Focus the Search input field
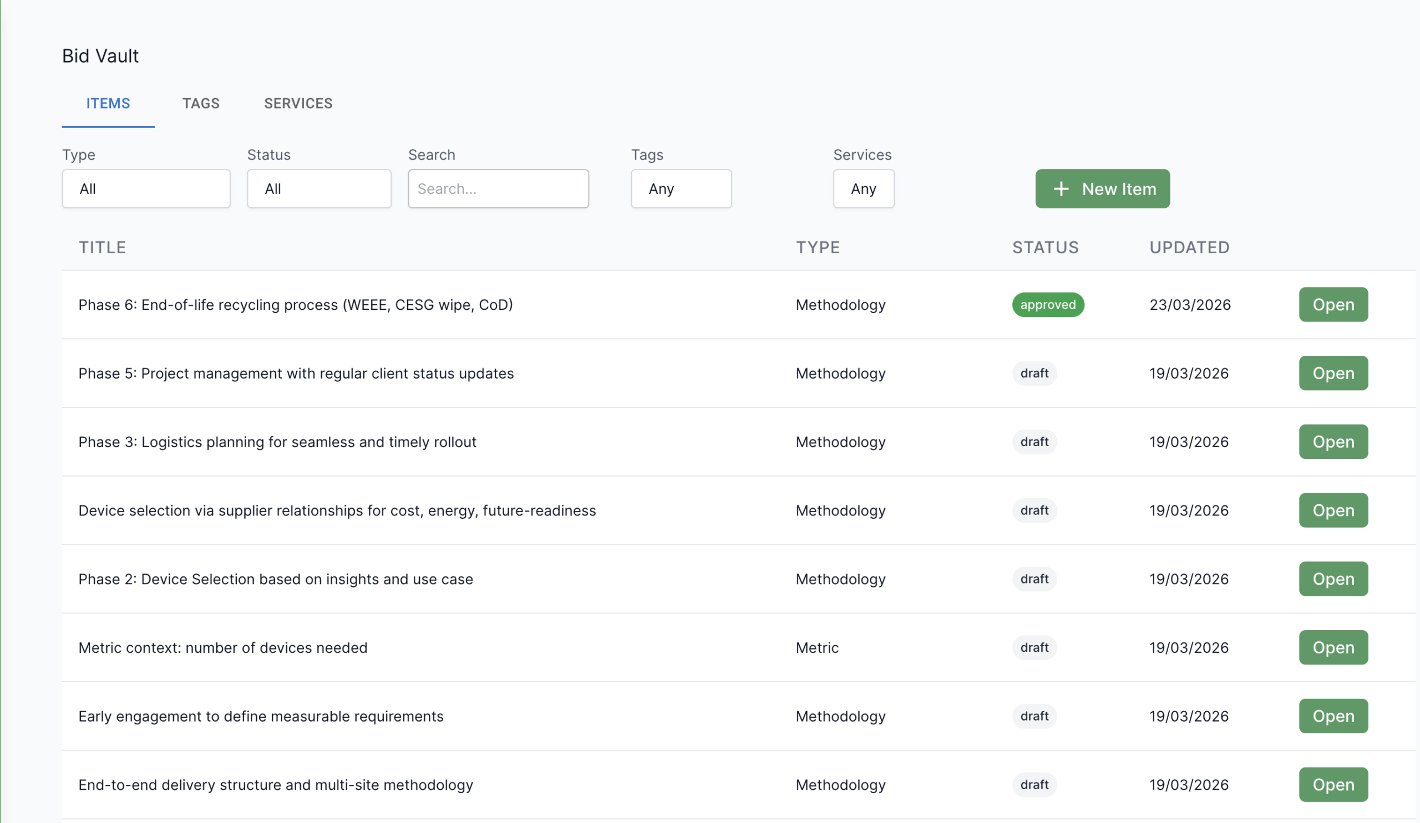The width and height of the screenshot is (1420, 823). tap(498, 189)
